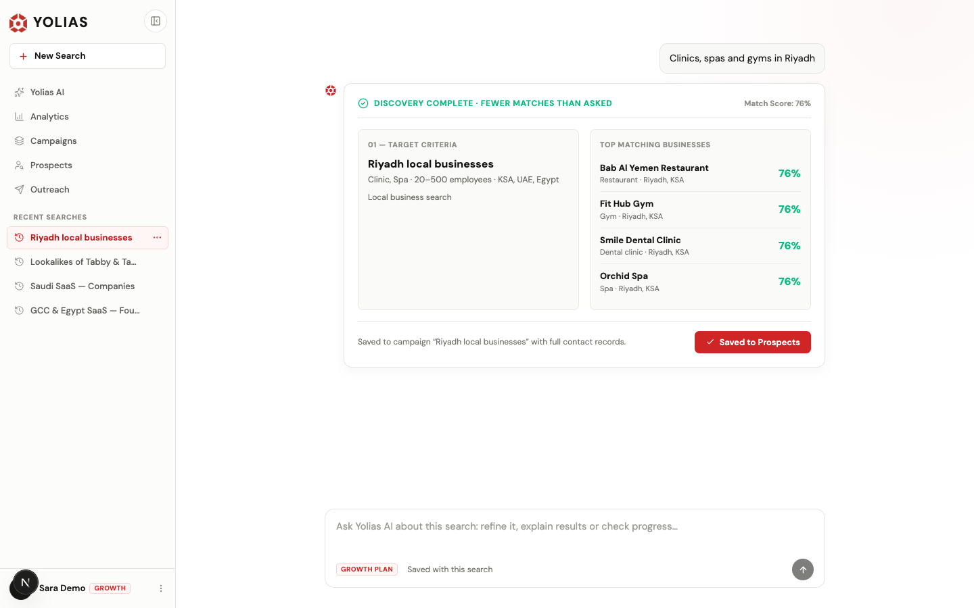This screenshot has height=608, width=974.
Task: Click the GROWTH badge next to Sara Demo
Action: pyautogui.click(x=110, y=588)
